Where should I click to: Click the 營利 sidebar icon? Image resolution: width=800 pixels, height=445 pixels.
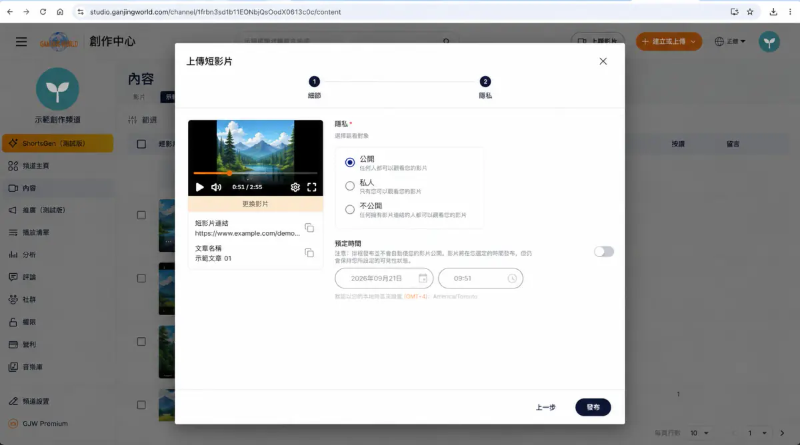tap(13, 344)
